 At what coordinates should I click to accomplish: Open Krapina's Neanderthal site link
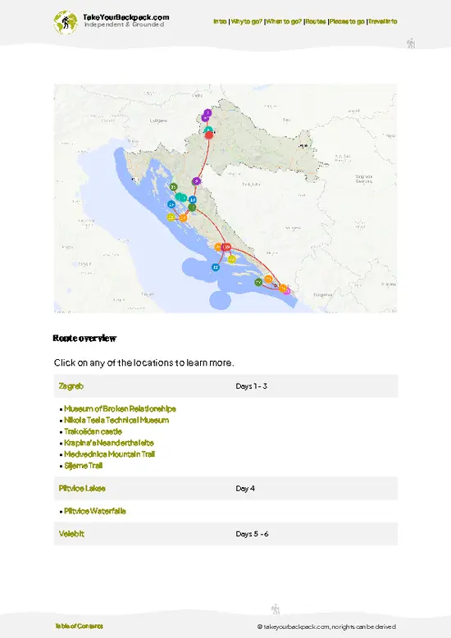[x=109, y=443]
